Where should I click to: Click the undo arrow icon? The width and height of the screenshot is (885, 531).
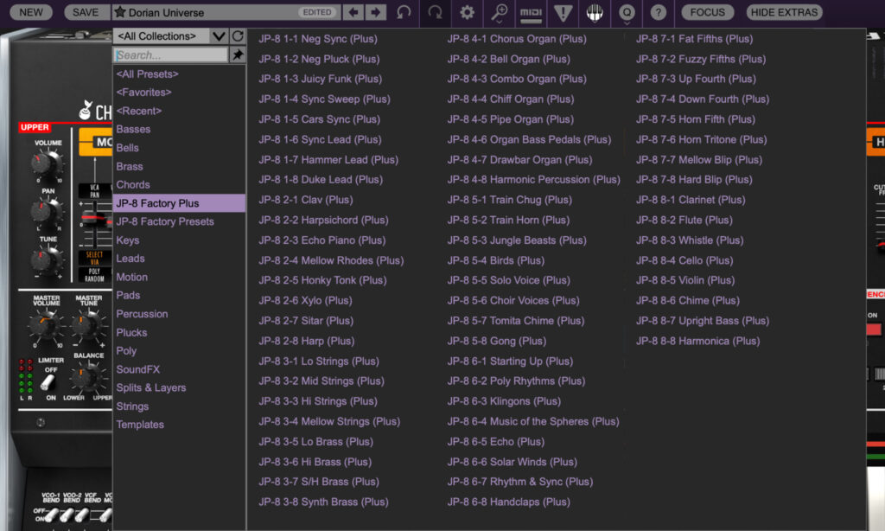[403, 13]
